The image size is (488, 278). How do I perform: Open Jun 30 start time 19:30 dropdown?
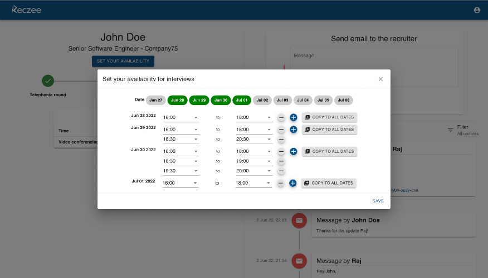pos(181,171)
